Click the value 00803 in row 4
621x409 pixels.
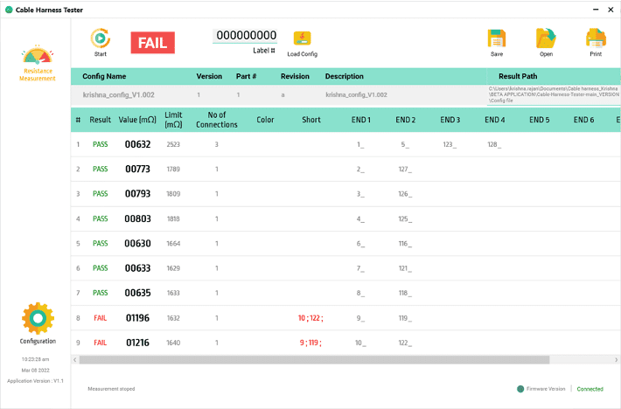pyautogui.click(x=138, y=218)
